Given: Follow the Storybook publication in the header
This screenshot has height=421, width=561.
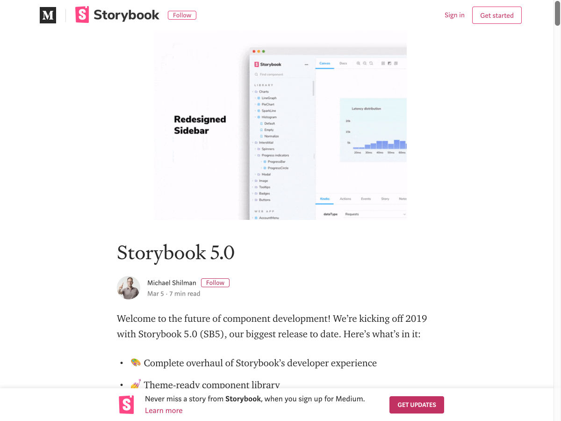Looking at the screenshot, I should pyautogui.click(x=182, y=15).
